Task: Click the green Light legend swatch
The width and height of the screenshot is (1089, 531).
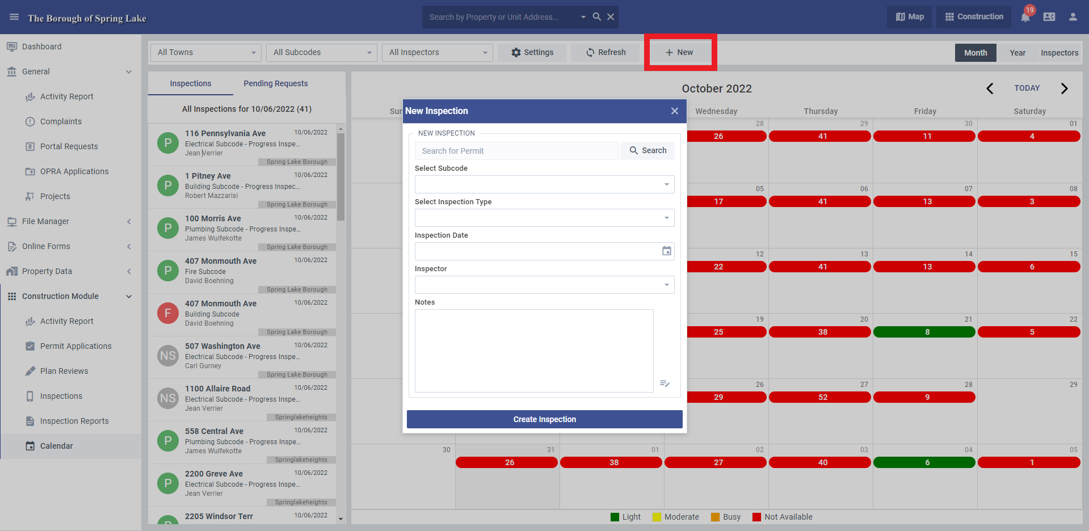Action: pyautogui.click(x=615, y=517)
